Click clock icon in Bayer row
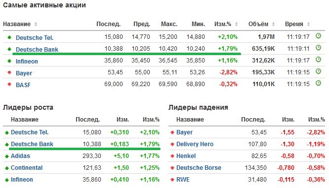The height and width of the screenshot is (188, 329). point(318,71)
